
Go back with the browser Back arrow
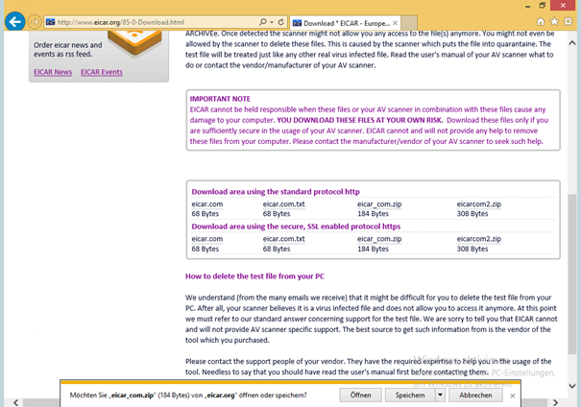click(x=14, y=22)
